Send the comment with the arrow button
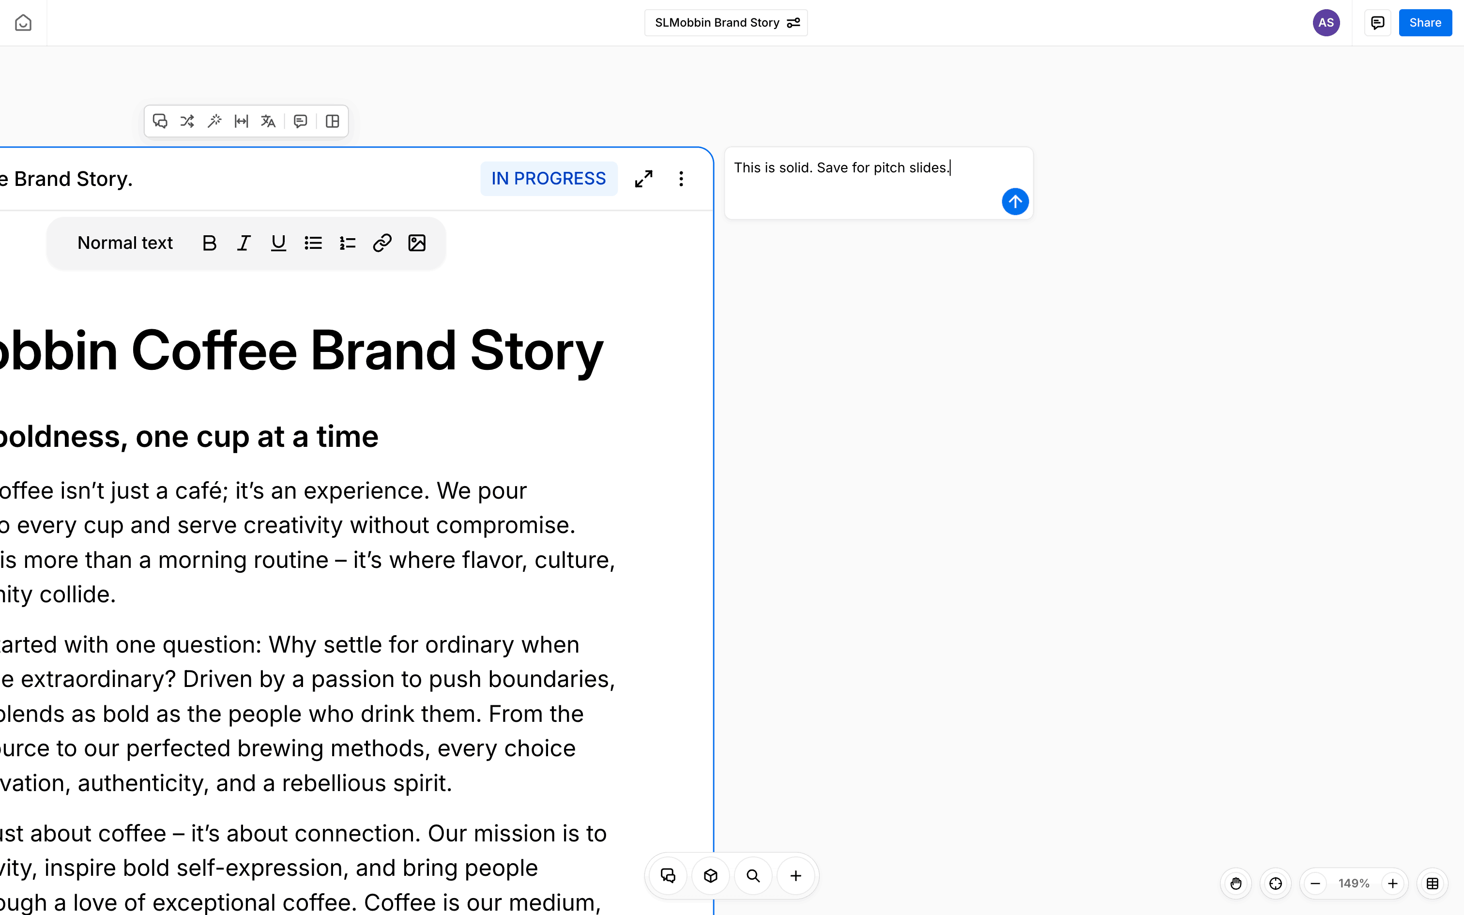The height and width of the screenshot is (915, 1464). tap(1015, 201)
